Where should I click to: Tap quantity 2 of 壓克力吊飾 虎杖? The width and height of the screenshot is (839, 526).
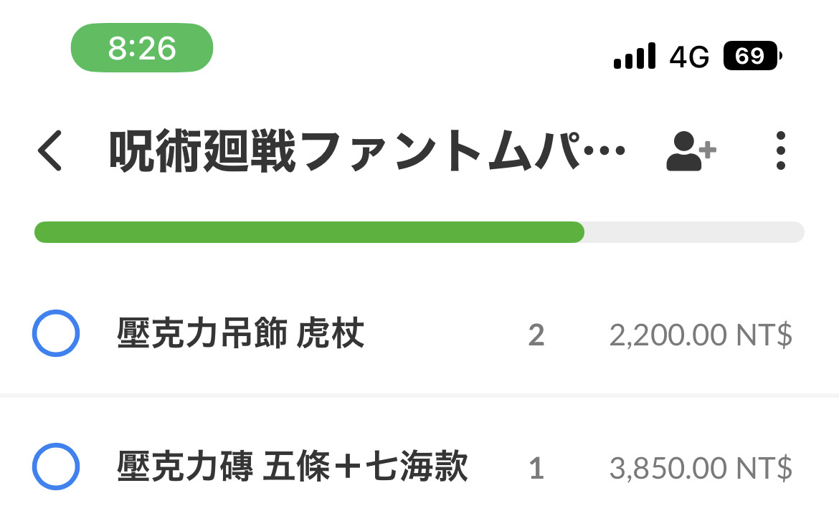point(536,335)
